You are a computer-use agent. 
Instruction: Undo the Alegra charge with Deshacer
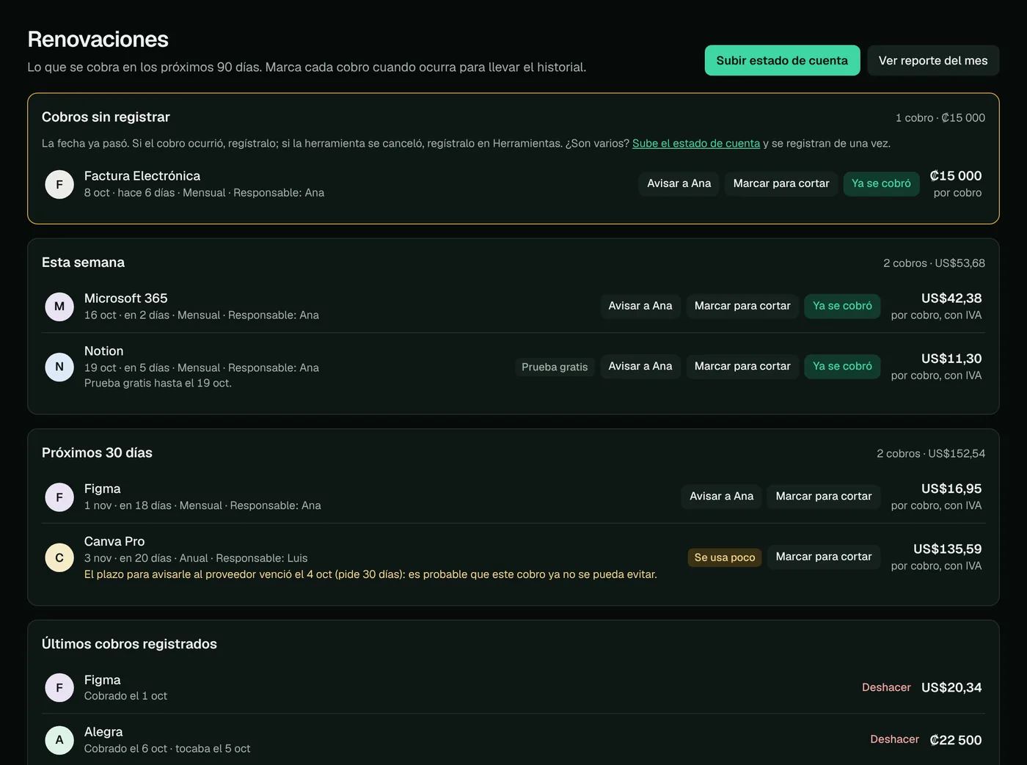point(894,739)
